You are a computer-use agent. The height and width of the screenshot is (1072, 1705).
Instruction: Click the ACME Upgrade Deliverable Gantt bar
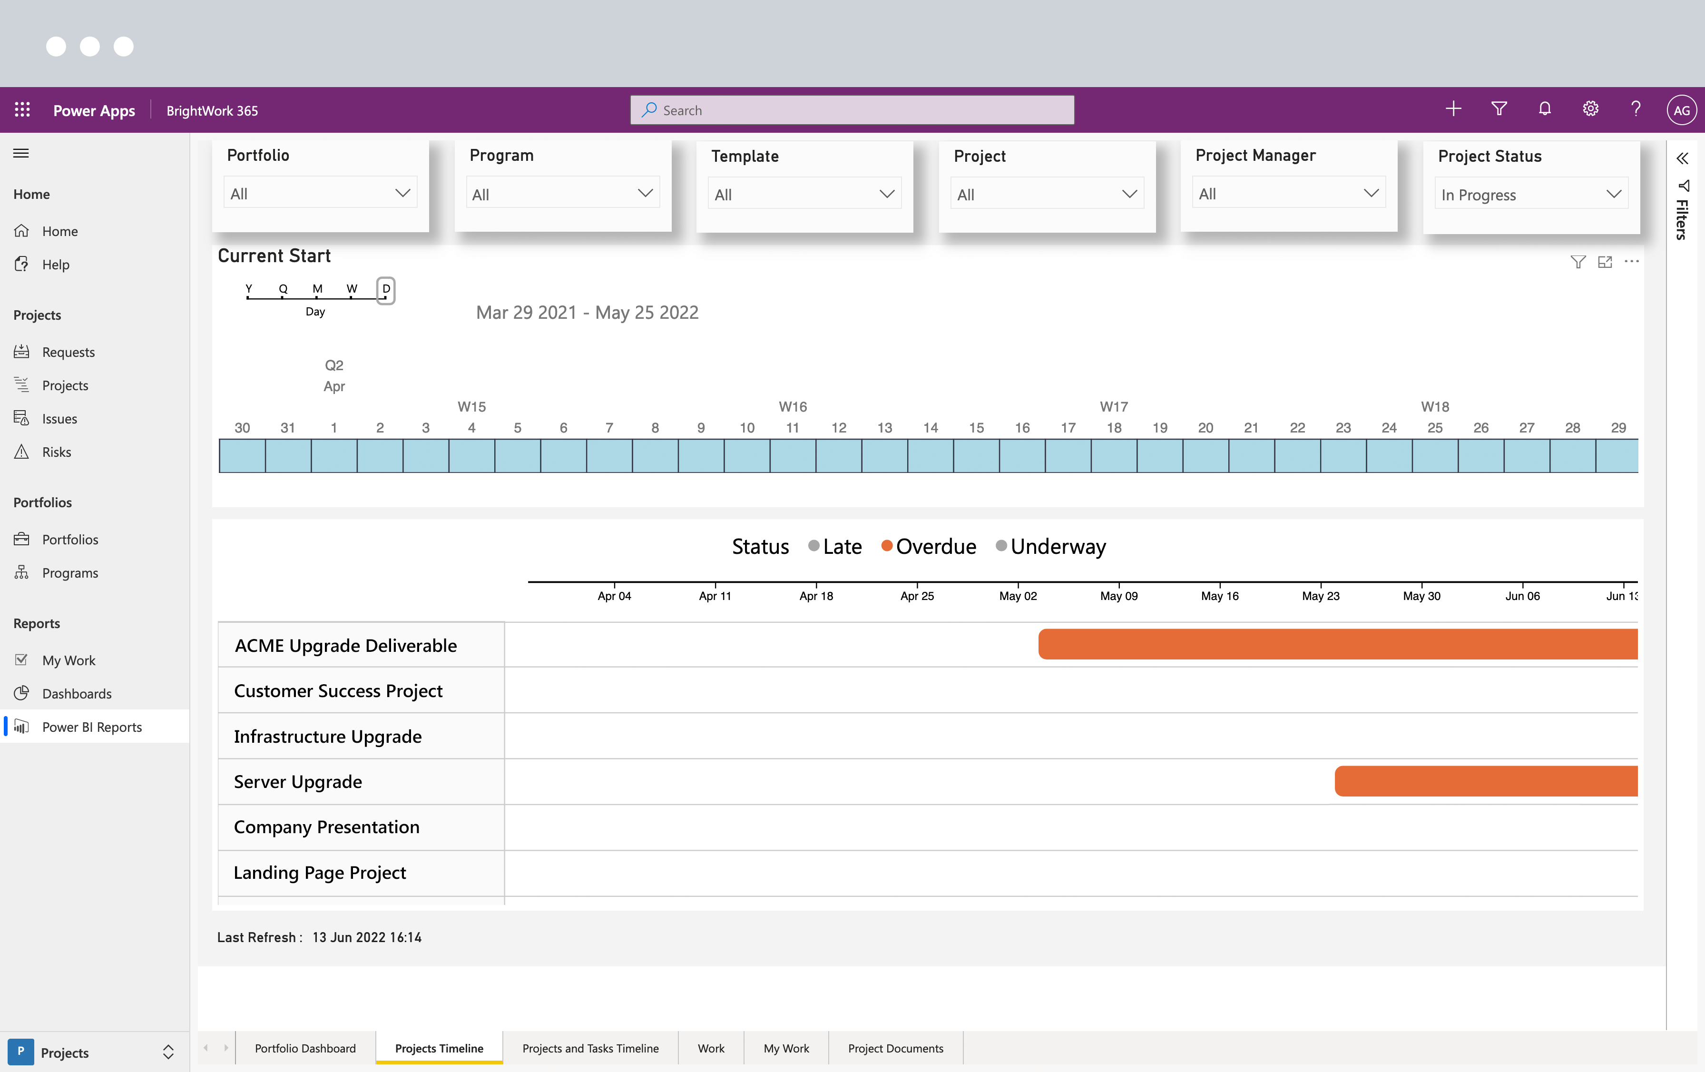coord(1337,643)
